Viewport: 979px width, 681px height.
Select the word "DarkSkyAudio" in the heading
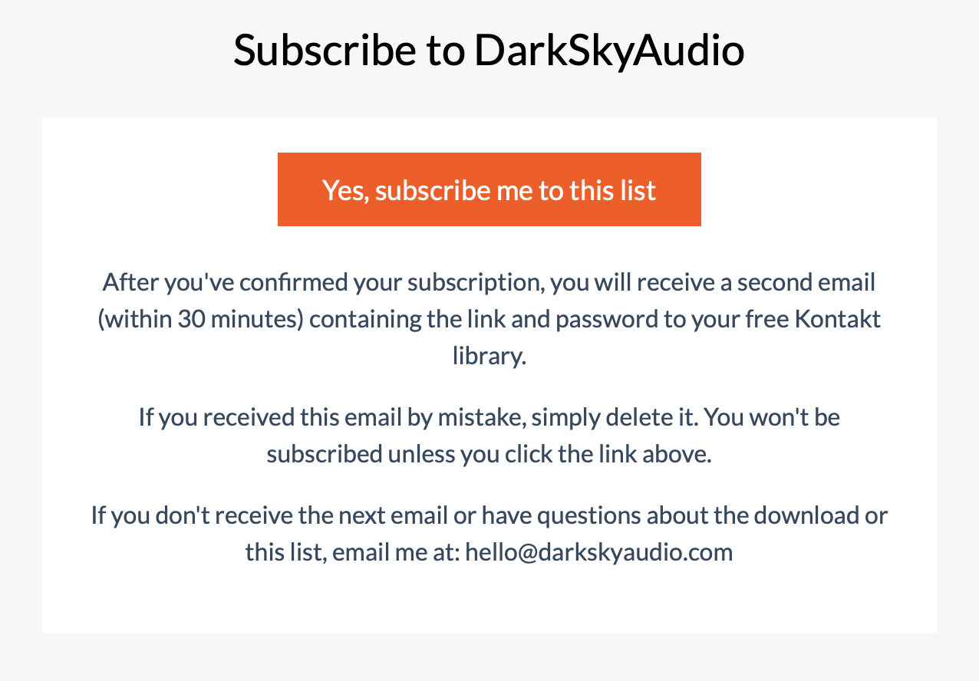pyautogui.click(x=609, y=50)
